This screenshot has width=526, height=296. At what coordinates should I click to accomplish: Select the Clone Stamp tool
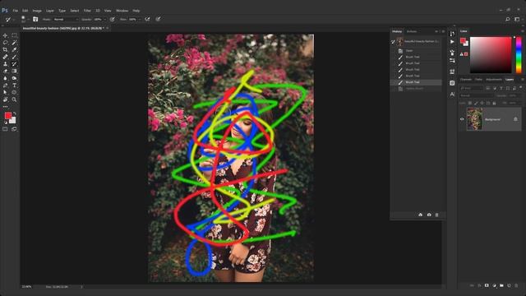coord(5,64)
